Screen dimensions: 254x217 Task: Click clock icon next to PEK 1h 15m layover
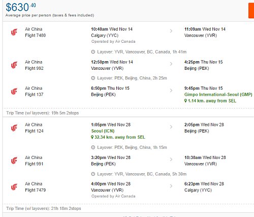[93, 147]
